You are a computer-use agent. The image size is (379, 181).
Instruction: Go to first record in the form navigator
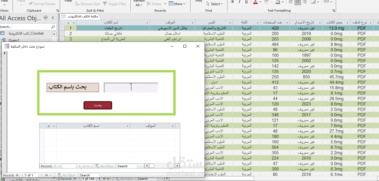click(x=17, y=175)
